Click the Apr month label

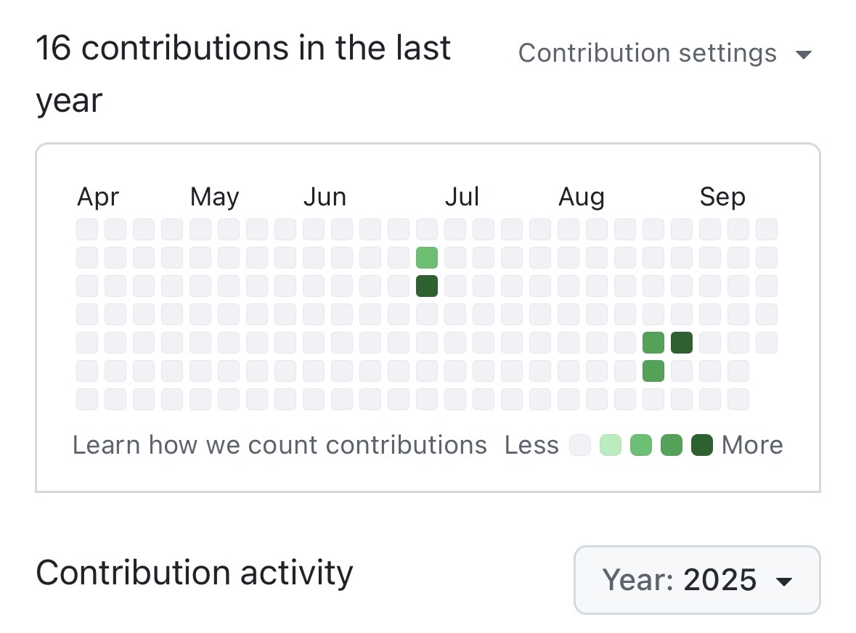point(98,197)
